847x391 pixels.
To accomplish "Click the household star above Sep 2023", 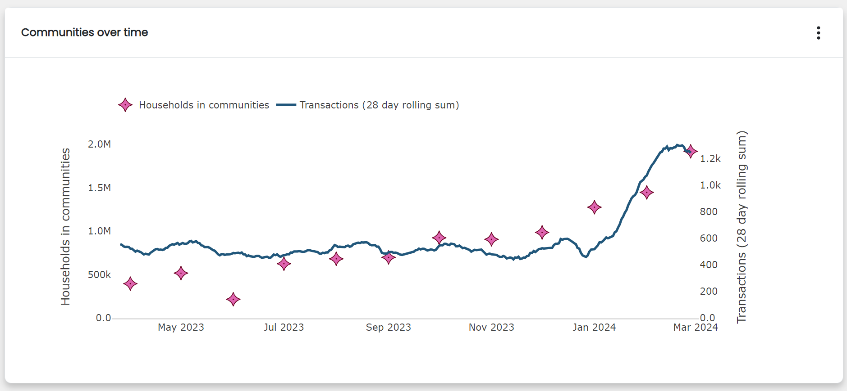I will [388, 258].
